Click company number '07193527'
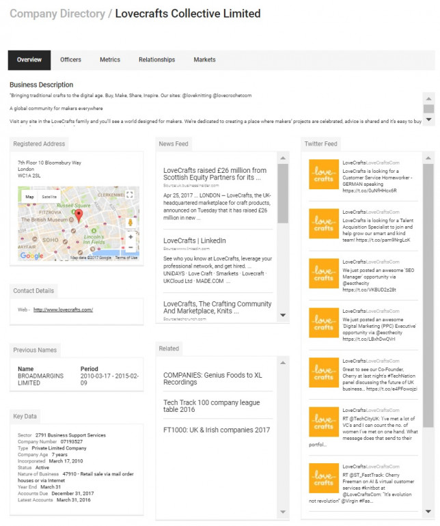440x526 pixels. pyautogui.click(x=72, y=441)
